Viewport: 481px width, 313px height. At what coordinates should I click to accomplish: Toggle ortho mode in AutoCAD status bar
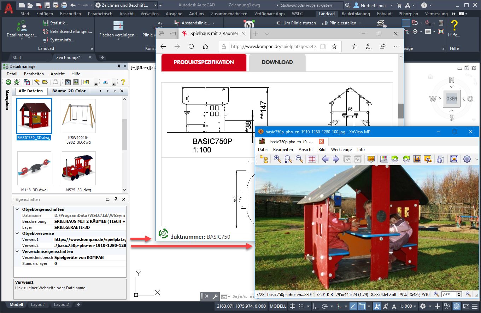point(315,306)
